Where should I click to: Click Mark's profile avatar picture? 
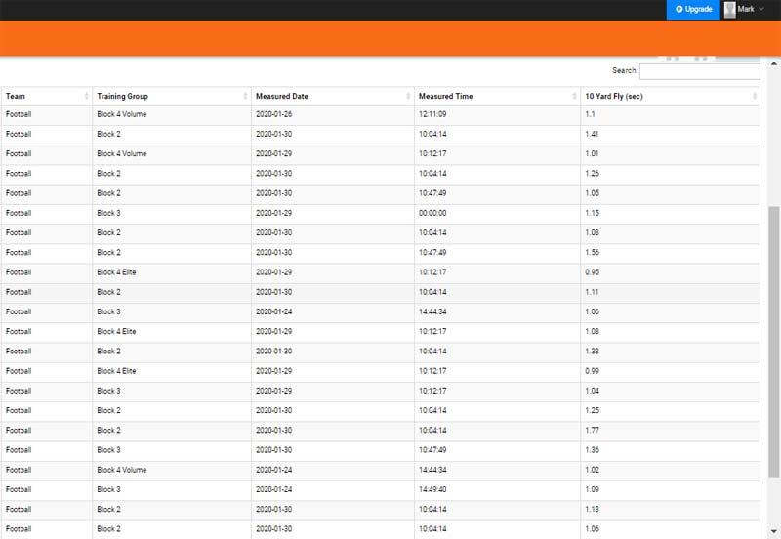pos(729,10)
